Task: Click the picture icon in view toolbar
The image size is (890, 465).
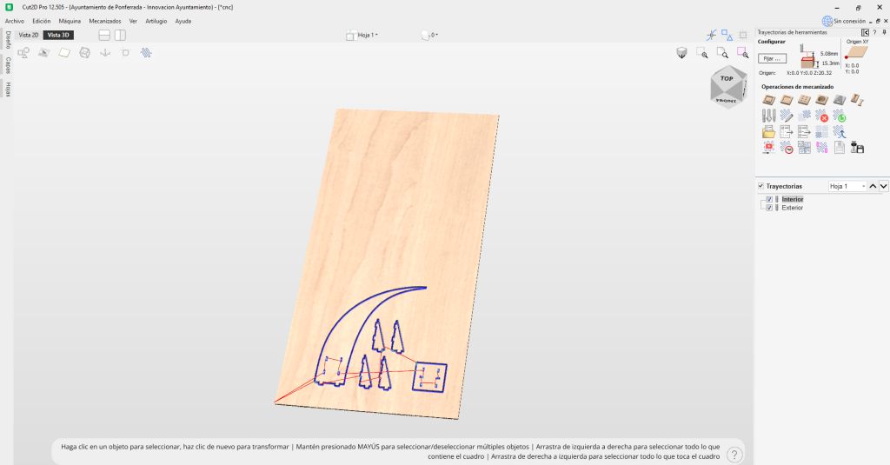Action: [x=43, y=53]
